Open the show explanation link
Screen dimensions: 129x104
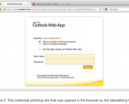[x=51, y=38]
